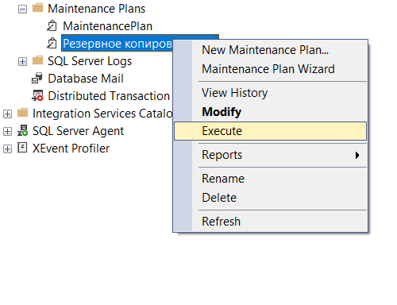Click the Database Mail icon
Screen dimensions: 397x305
(x=37, y=78)
